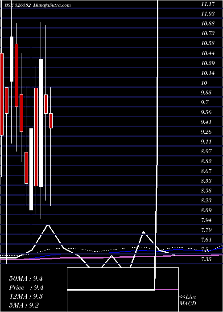Viewport: 223px width, 312px height.
Task: Click the 8.67 price axis label
Action: 206,171
